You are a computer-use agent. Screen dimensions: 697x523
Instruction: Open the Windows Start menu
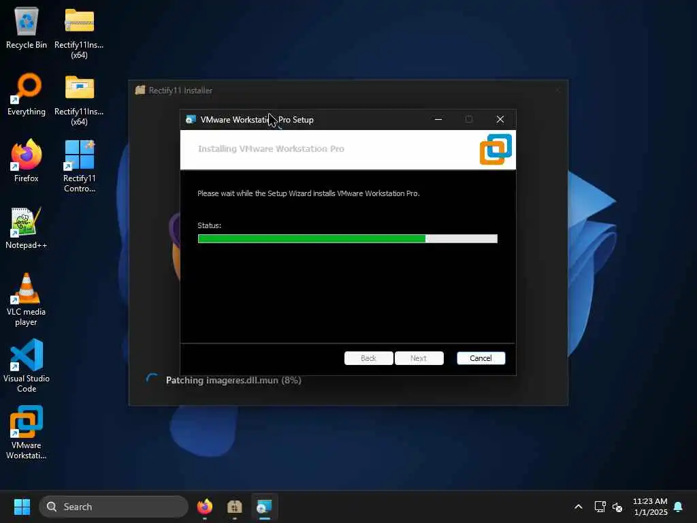tap(22, 507)
